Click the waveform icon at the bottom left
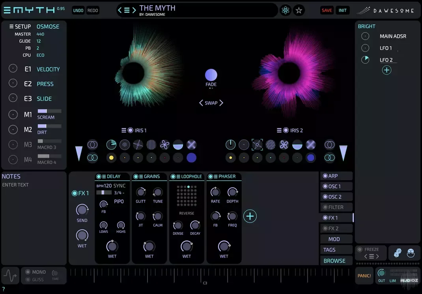The image size is (422, 294). click(10, 276)
